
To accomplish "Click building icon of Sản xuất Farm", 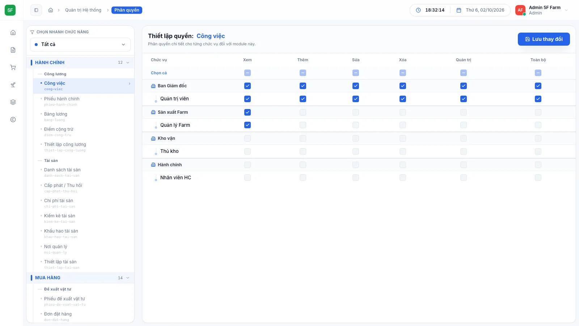I will pos(153,112).
